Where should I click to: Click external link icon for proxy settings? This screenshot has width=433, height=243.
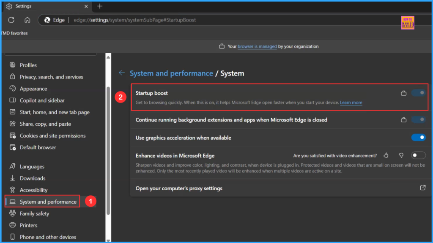423,188
